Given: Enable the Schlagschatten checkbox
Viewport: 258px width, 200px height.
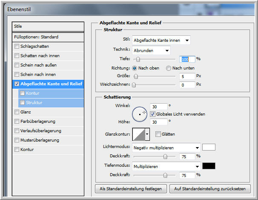Looking at the screenshot, I should click(x=17, y=46).
